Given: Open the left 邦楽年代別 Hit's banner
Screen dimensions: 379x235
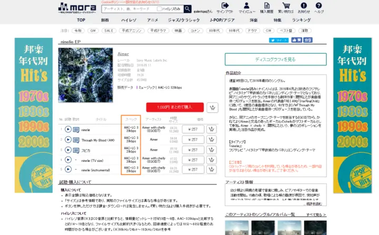Looking at the screenshot, I should point(34,115).
